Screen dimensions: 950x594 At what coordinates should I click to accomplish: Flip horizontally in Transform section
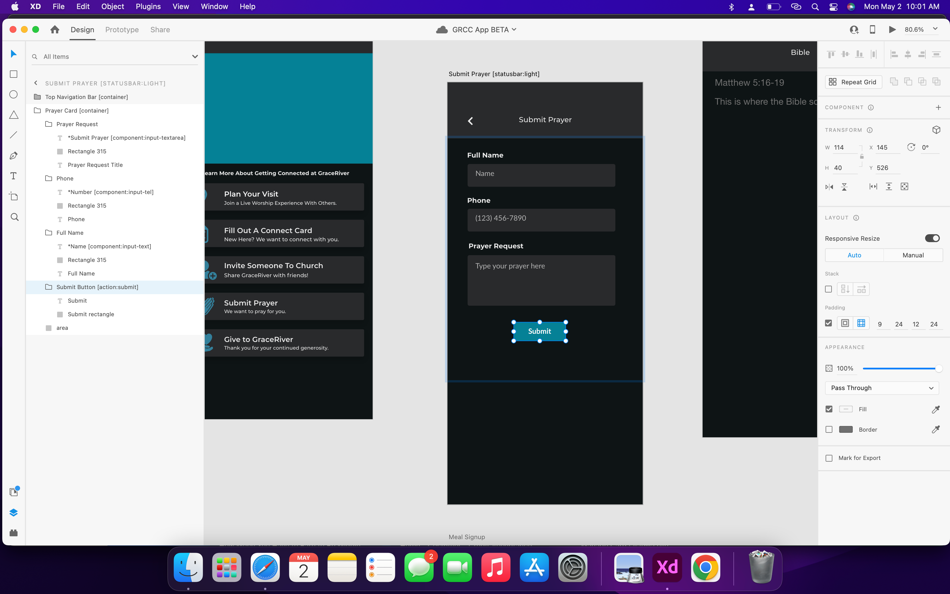click(x=829, y=187)
